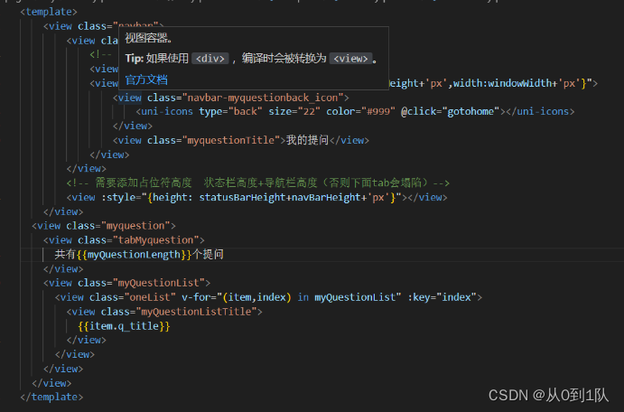This screenshot has width=624, height=412.
Task: Click the (item,index) loop variables
Action: point(257,297)
